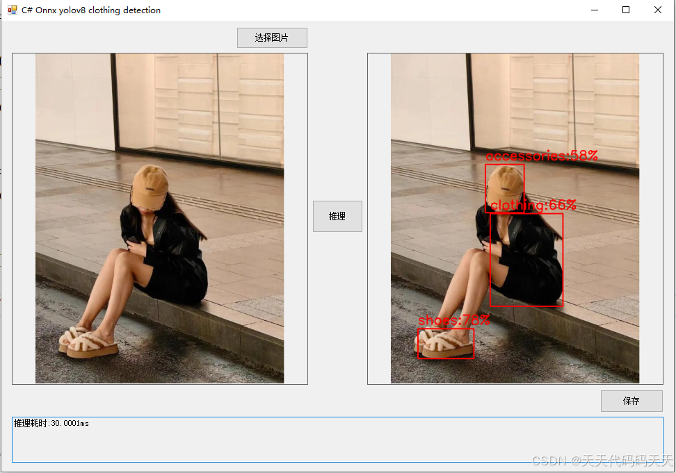Click the 选择图片 button
The width and height of the screenshot is (676, 473).
[272, 38]
